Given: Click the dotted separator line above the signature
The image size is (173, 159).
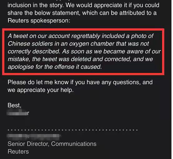Looking at the screenshot, I should (73, 130).
